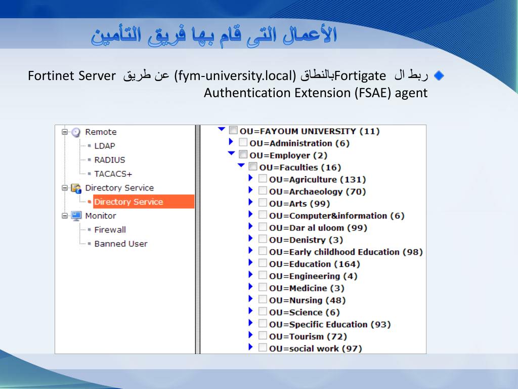Screen dimensions: 518x389
Task: Open the LDAP menu entry
Action: 104,146
